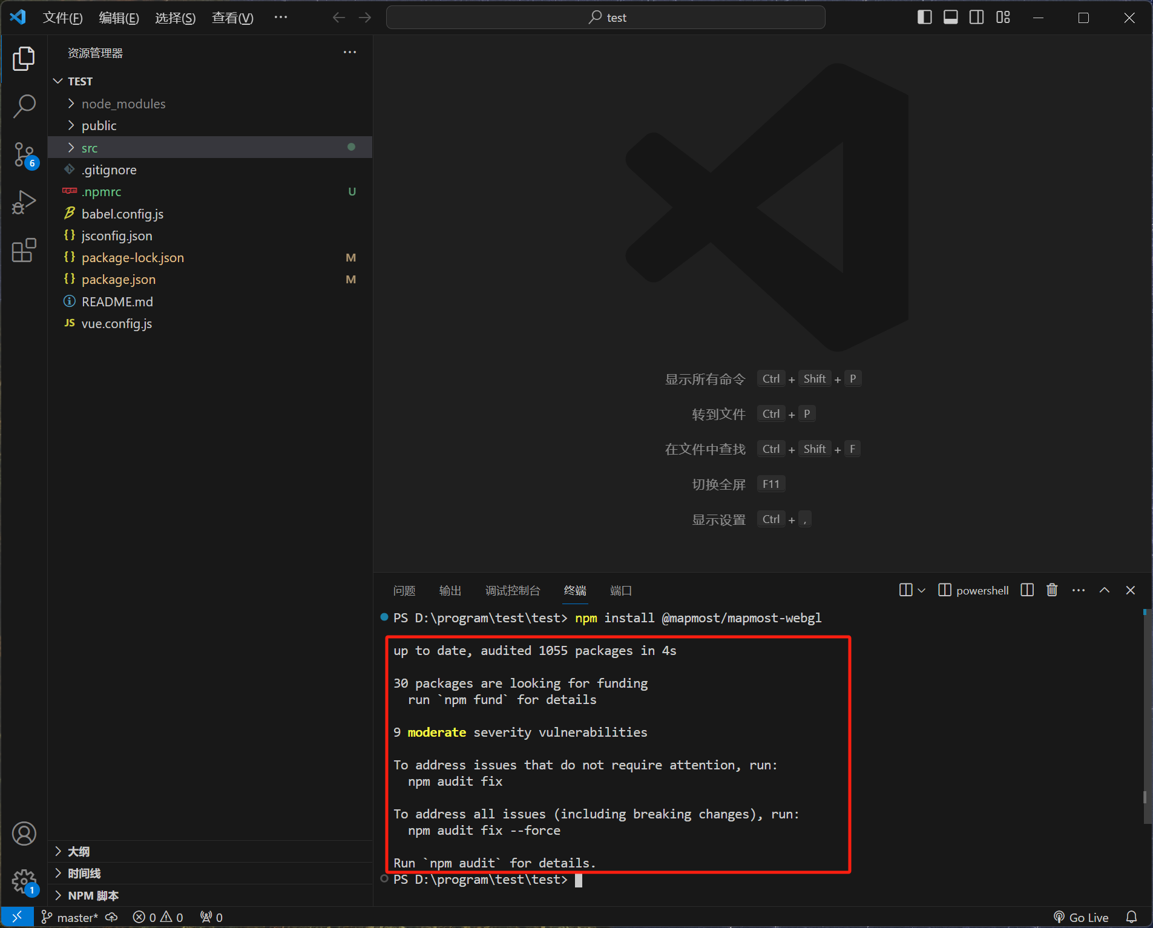Maximize the panel with the chevron up icon
Screen dimensions: 1153x928
pyautogui.click(x=1105, y=590)
